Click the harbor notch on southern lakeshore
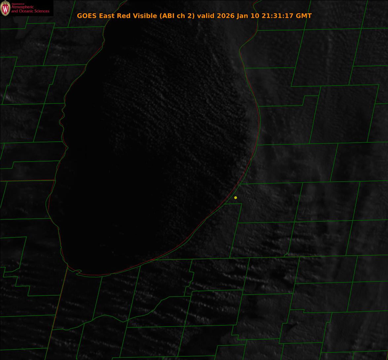This screenshot has width=388, height=360. coord(78,272)
